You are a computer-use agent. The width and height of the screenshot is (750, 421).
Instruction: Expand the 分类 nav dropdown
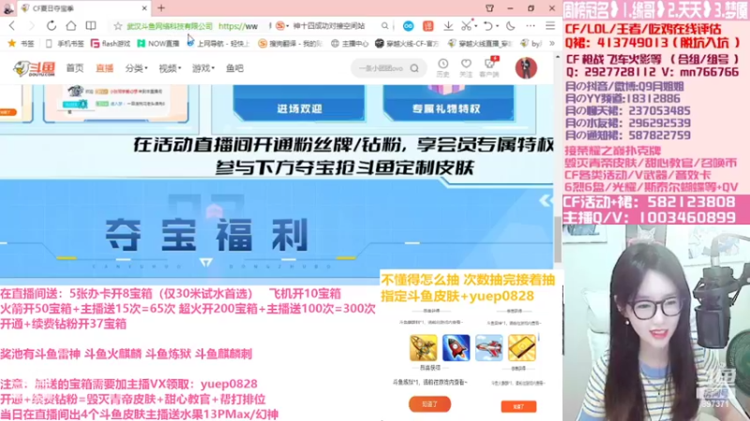(136, 68)
